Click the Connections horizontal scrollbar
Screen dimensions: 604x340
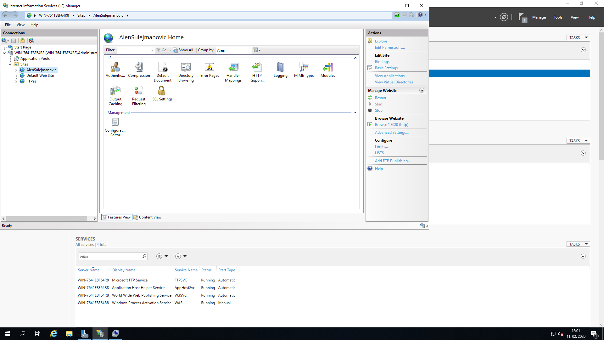click(47, 218)
